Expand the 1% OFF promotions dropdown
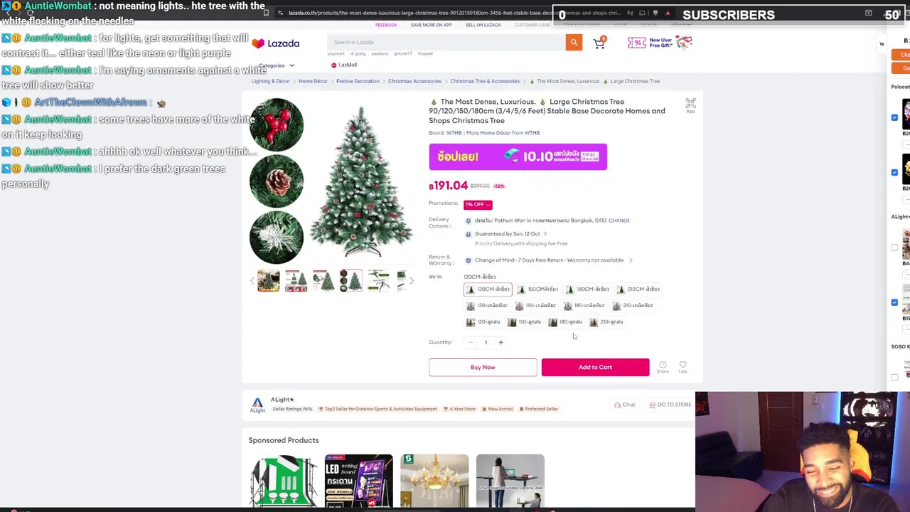Image resolution: width=910 pixels, height=512 pixels. [x=478, y=205]
